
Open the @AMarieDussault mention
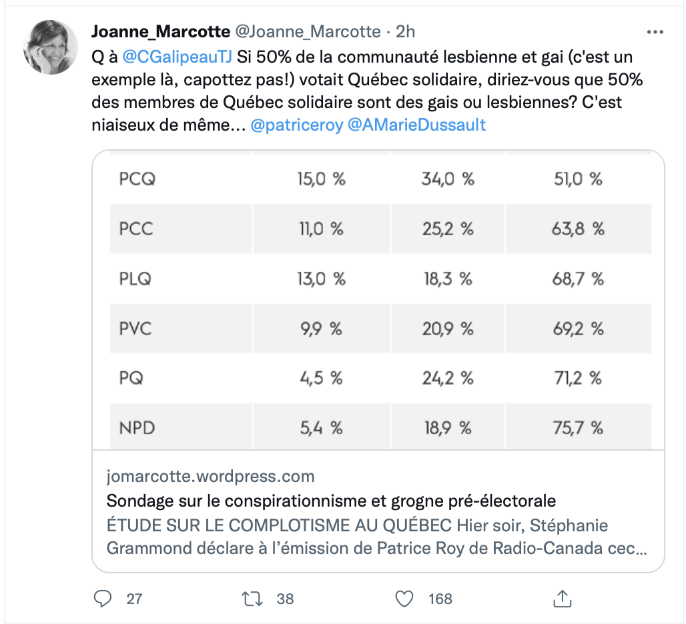point(416,125)
